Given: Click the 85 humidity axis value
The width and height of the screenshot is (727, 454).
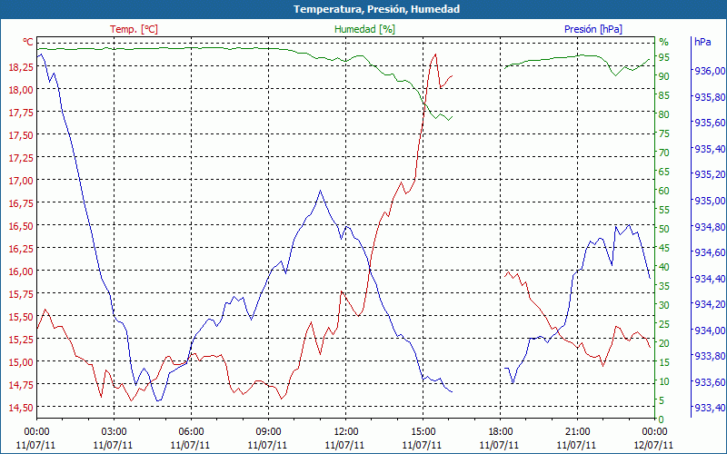Looking at the screenshot, I should [x=664, y=96].
